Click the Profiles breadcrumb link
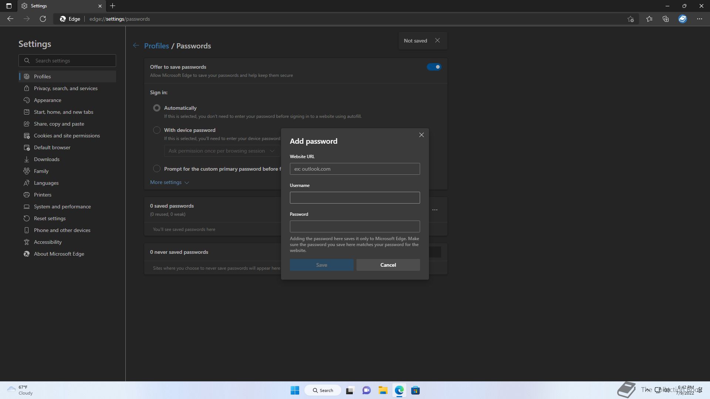This screenshot has width=710, height=399. click(x=156, y=46)
